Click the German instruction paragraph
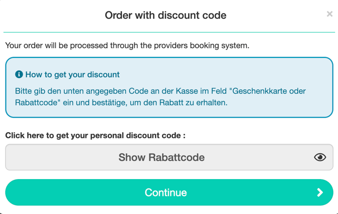This screenshot has width=338, height=214. (x=160, y=97)
